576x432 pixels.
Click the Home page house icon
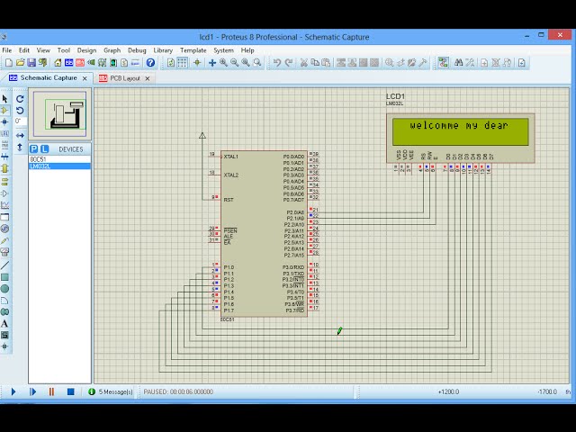[x=58, y=63]
